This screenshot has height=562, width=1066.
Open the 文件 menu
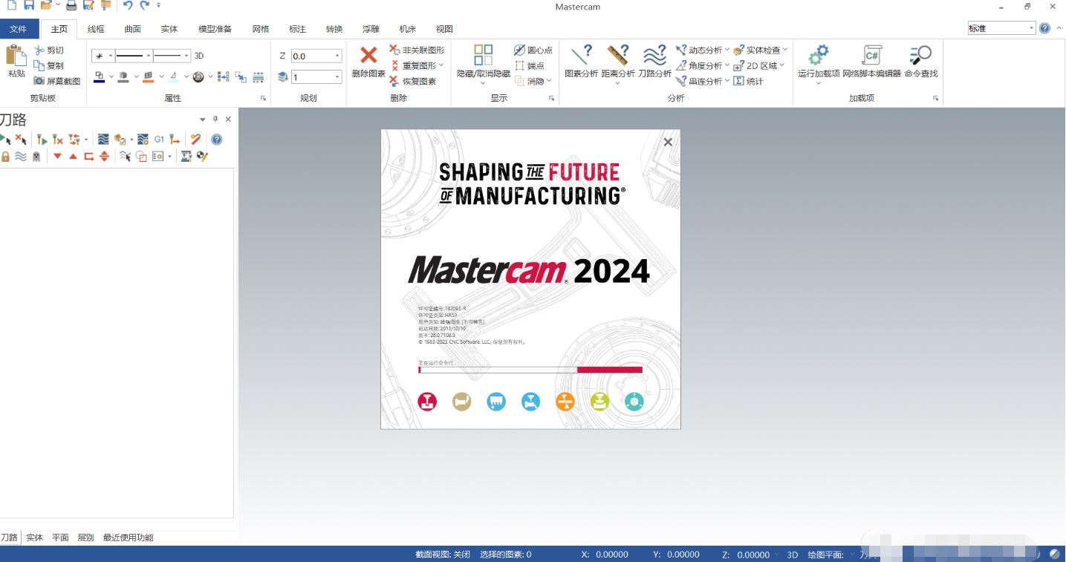click(19, 28)
